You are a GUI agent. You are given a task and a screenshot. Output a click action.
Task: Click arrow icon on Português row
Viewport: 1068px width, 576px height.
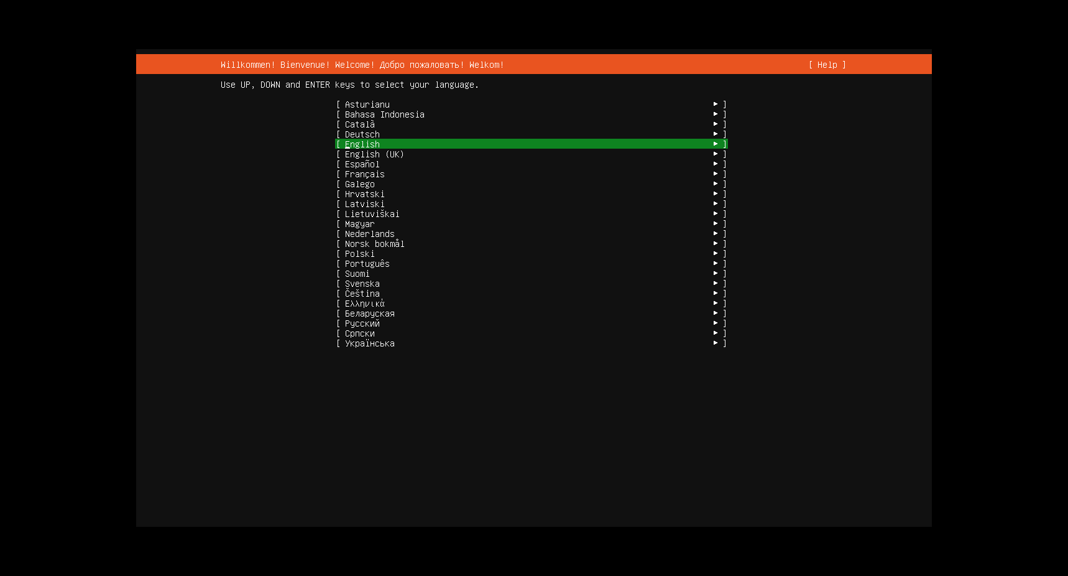(x=716, y=263)
